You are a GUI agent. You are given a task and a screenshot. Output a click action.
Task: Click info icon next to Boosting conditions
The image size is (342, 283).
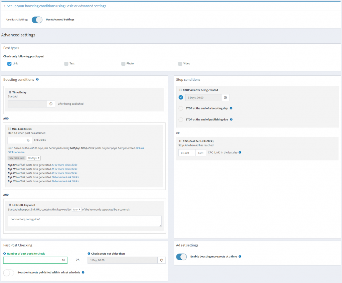(37, 79)
